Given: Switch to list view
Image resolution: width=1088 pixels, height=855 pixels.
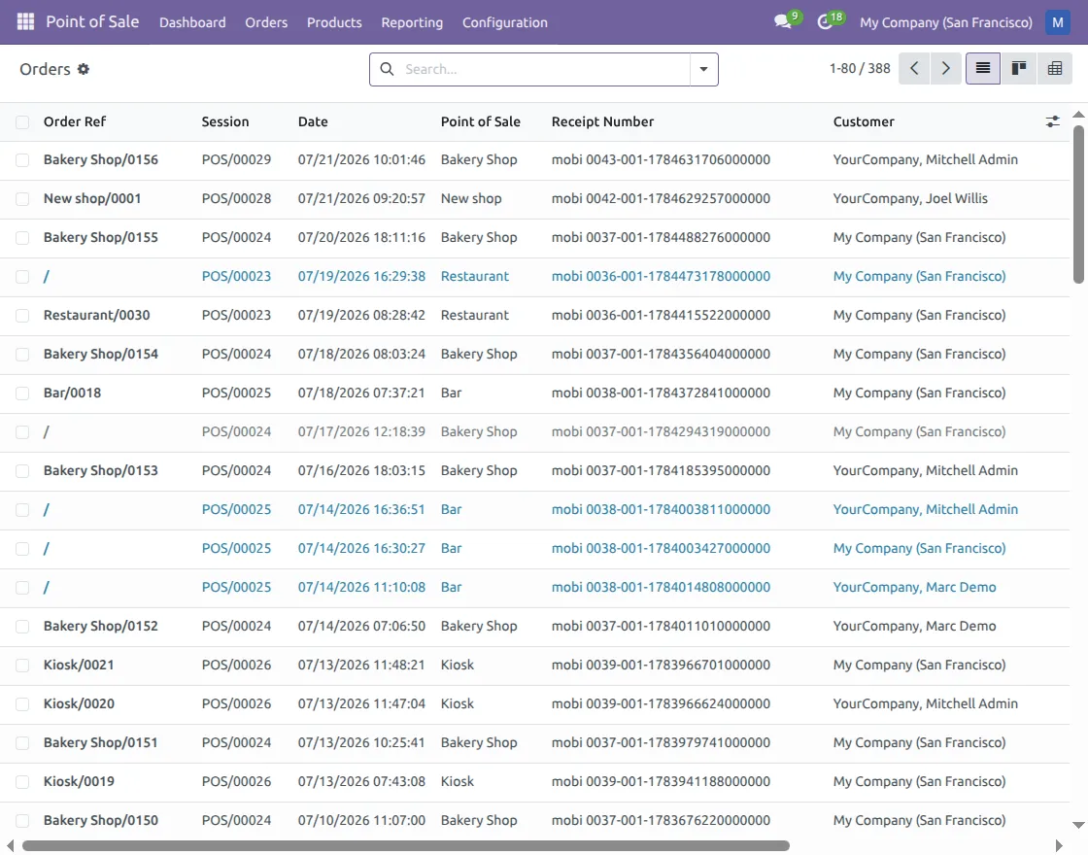Looking at the screenshot, I should click(982, 68).
